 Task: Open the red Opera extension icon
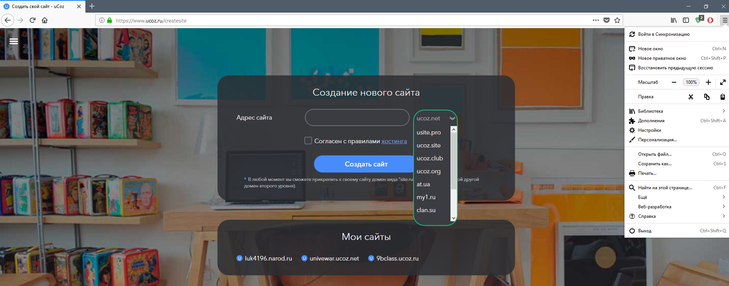(x=710, y=20)
